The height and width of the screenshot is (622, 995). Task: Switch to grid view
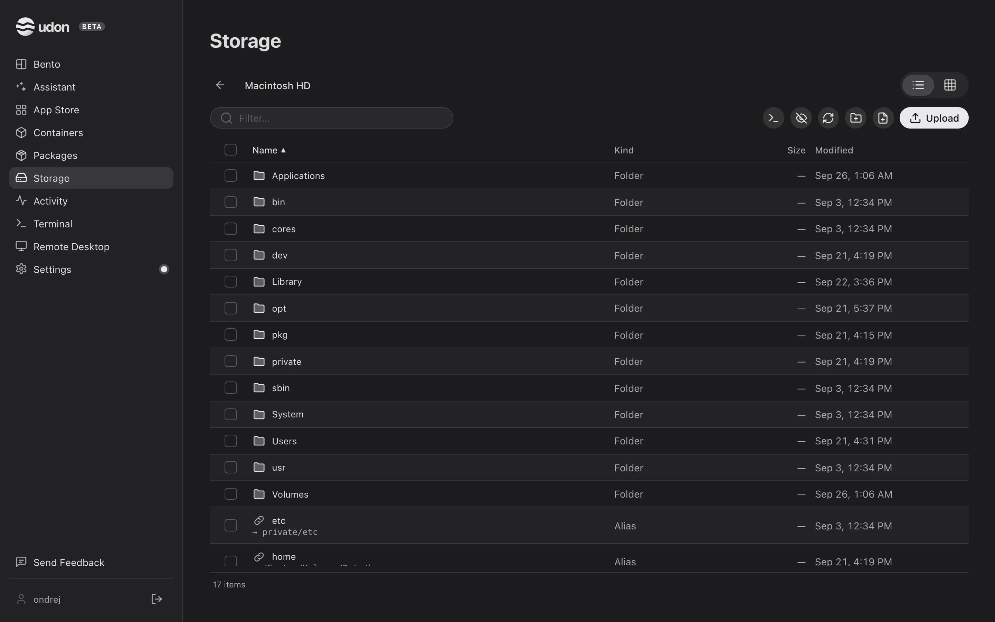point(950,85)
